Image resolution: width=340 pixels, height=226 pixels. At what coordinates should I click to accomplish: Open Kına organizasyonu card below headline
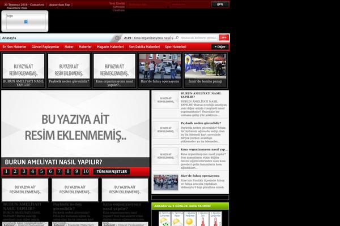(x=125, y=190)
